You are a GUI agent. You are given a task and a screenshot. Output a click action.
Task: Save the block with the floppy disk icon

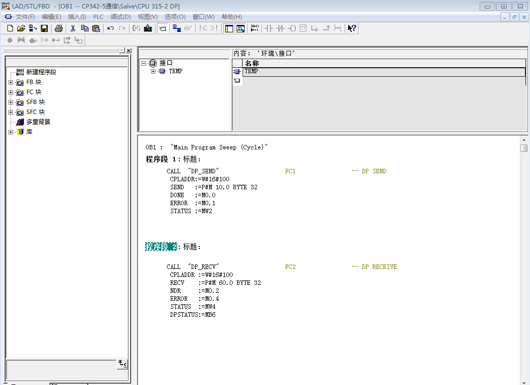[x=44, y=28]
